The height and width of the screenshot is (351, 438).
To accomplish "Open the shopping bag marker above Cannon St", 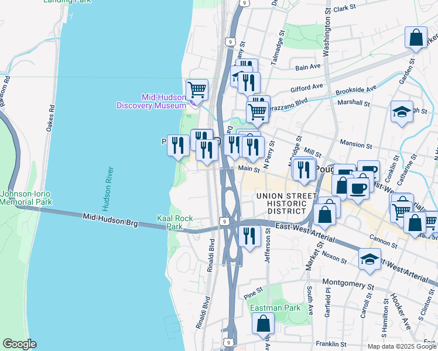I will click(x=415, y=223).
